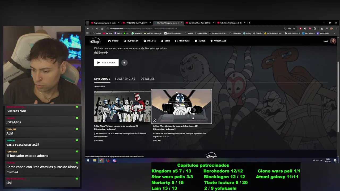340x191 pixels.
Task: Open BÚSQUEDA search page
Action: click(x=131, y=41)
